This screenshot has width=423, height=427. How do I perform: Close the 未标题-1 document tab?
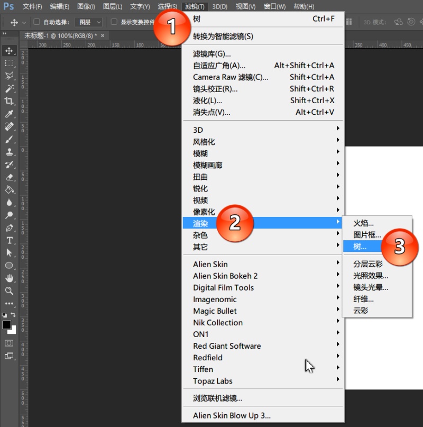tap(103, 35)
